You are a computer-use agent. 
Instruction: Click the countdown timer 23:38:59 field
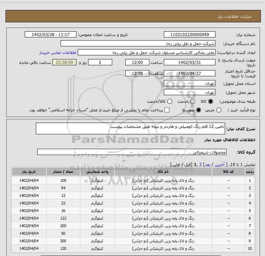pos(64,62)
